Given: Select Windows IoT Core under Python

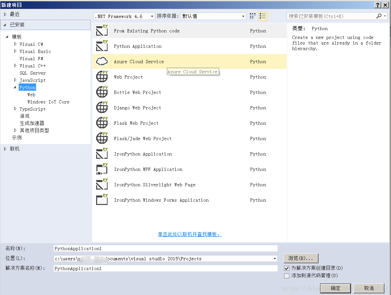Looking at the screenshot, I should pos(48,102).
